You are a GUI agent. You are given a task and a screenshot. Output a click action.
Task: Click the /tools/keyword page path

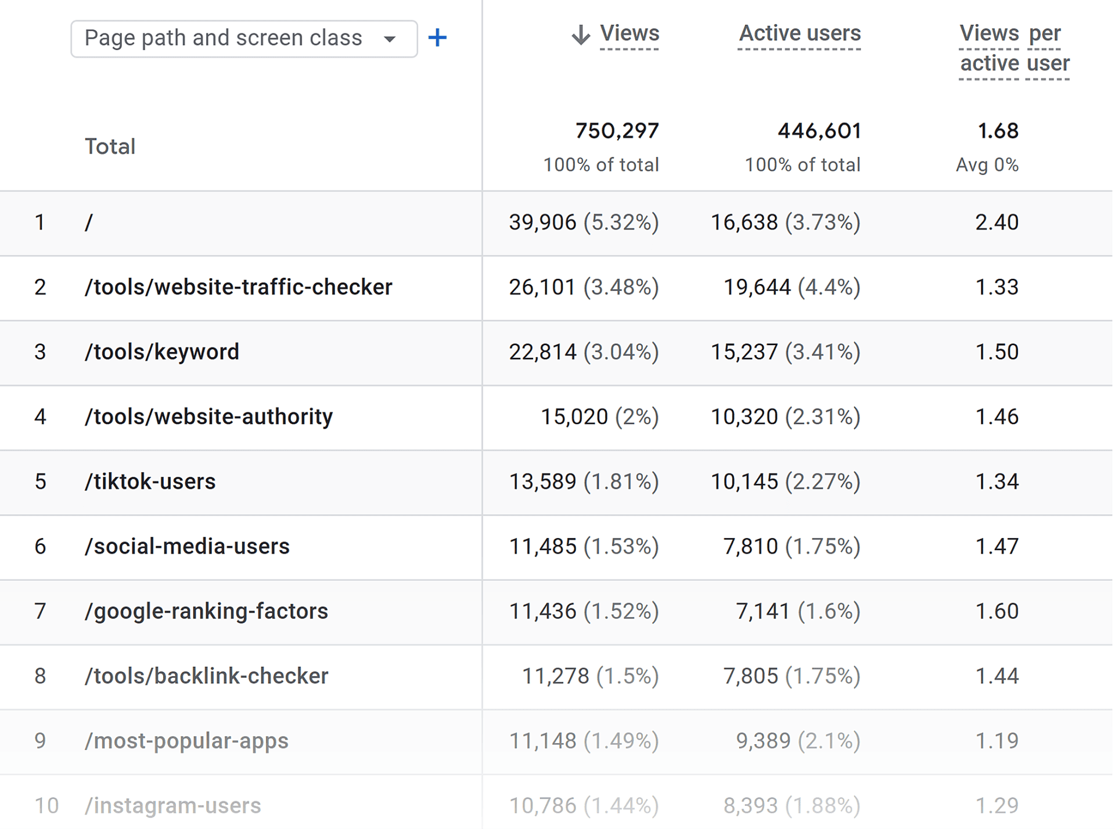tap(162, 352)
